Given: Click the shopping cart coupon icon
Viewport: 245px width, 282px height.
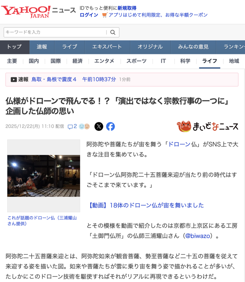Looking at the screenshot, I should click(104, 15).
